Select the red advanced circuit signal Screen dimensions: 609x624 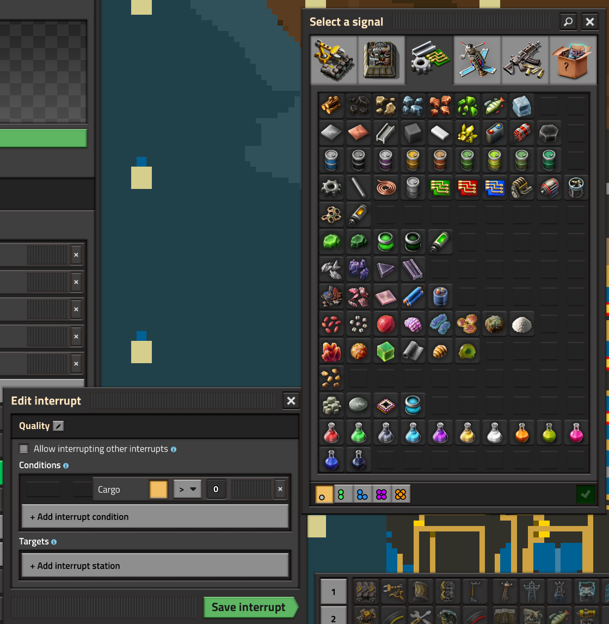(x=467, y=187)
